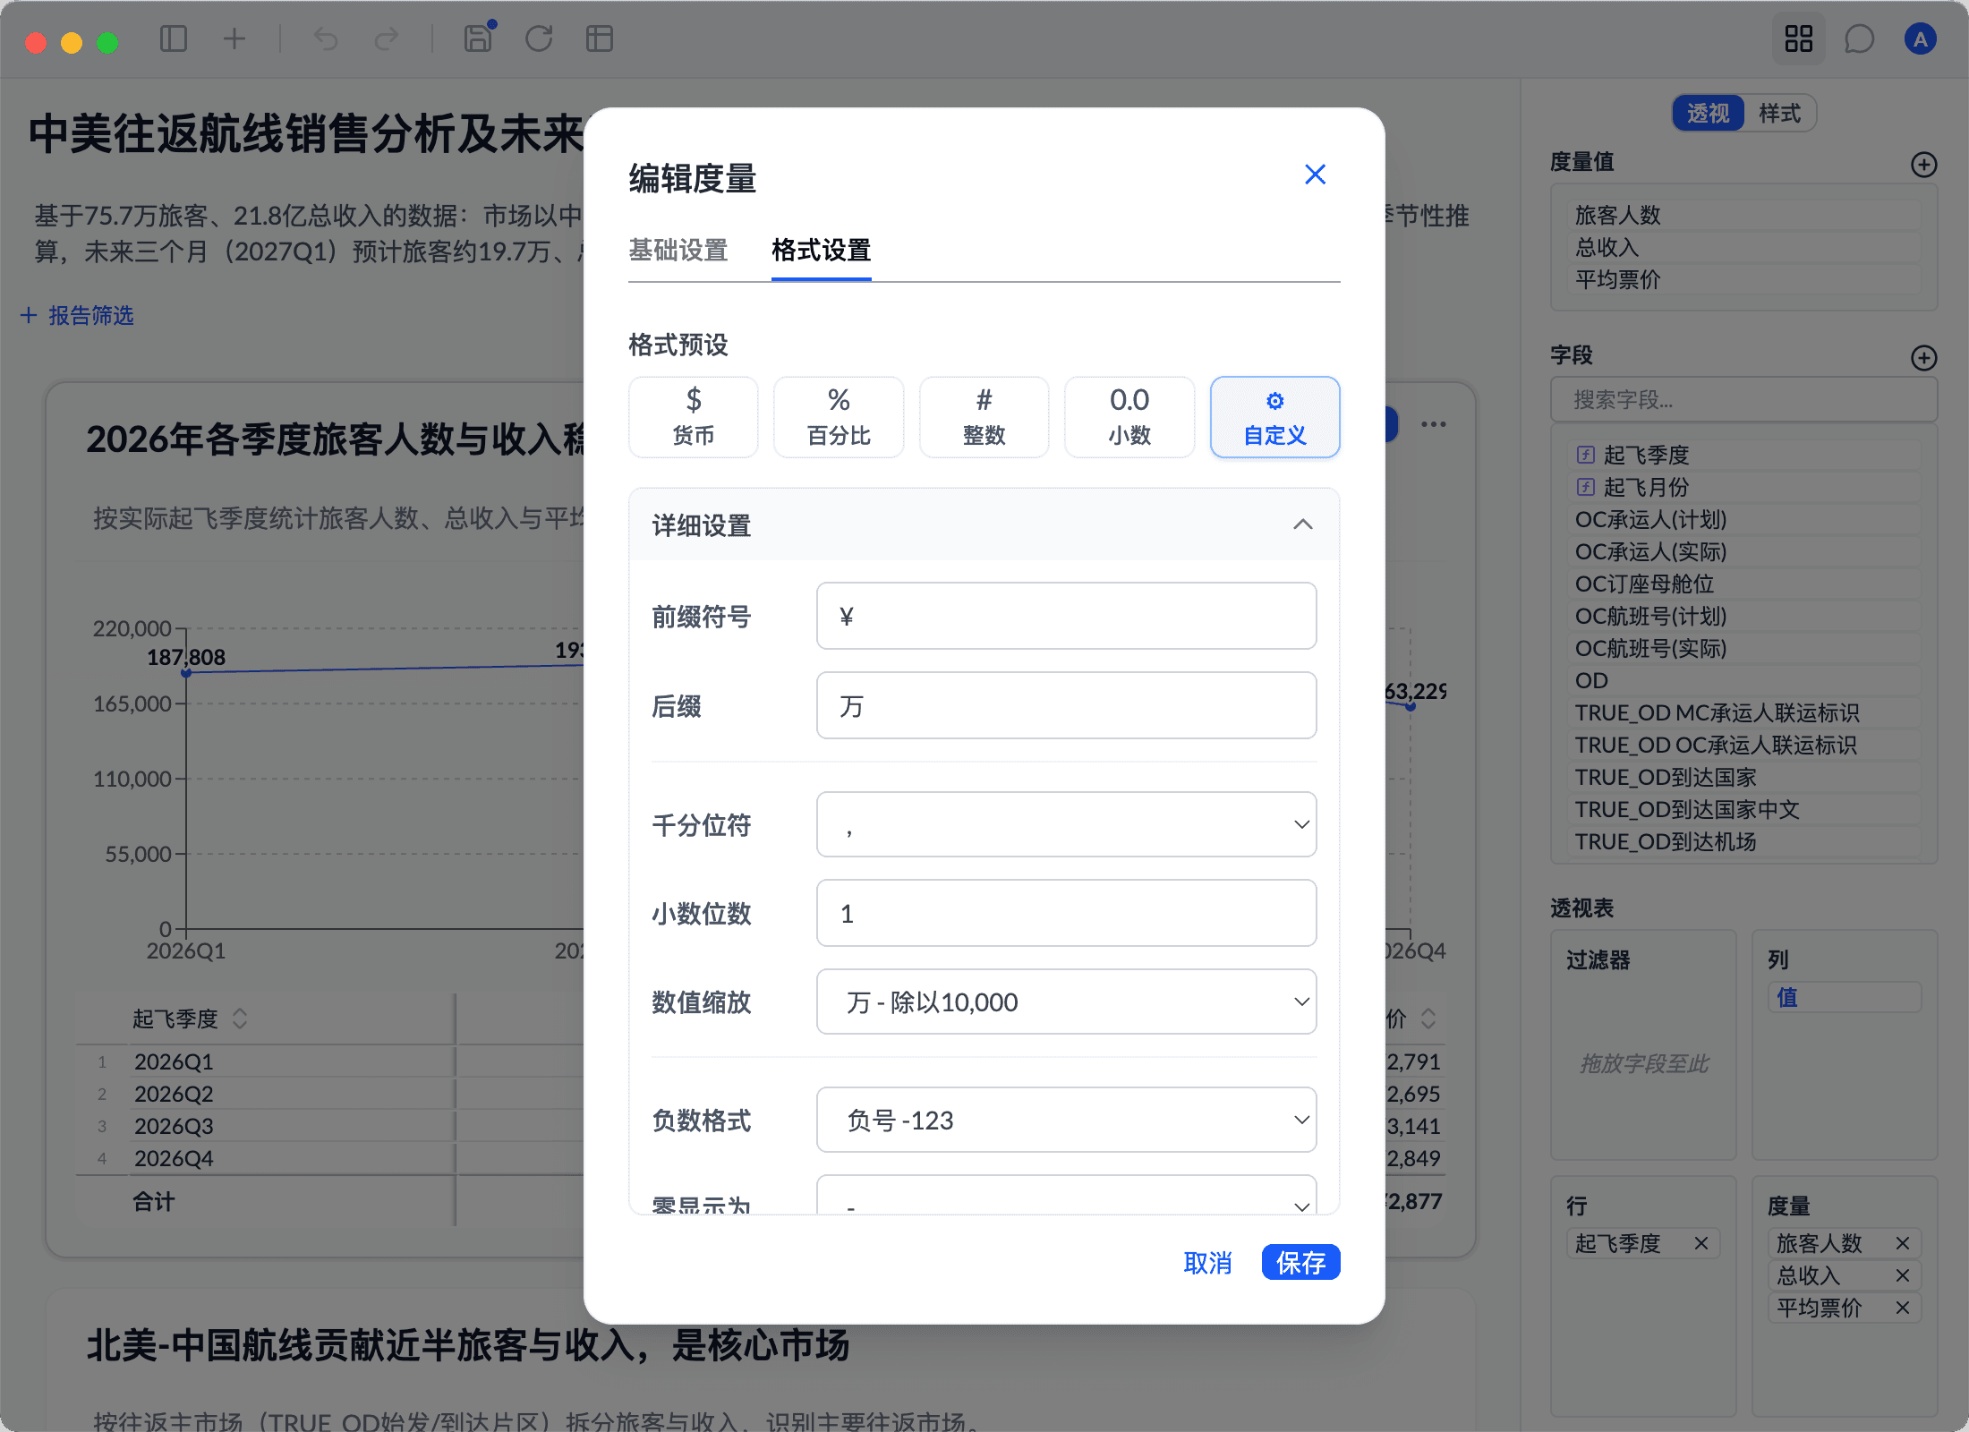Collapse the 详细设置 section
This screenshot has height=1432, width=1969.
coord(1303,525)
